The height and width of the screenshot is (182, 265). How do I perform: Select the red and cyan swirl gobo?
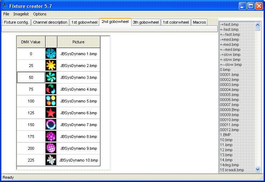coord(51,89)
